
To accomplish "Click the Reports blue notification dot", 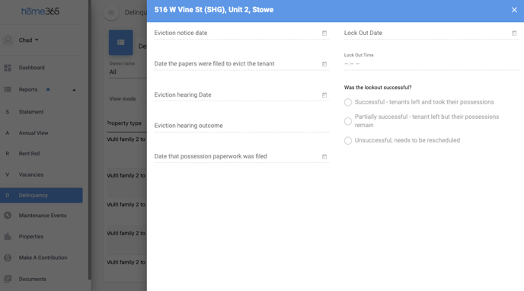I will (48, 90).
